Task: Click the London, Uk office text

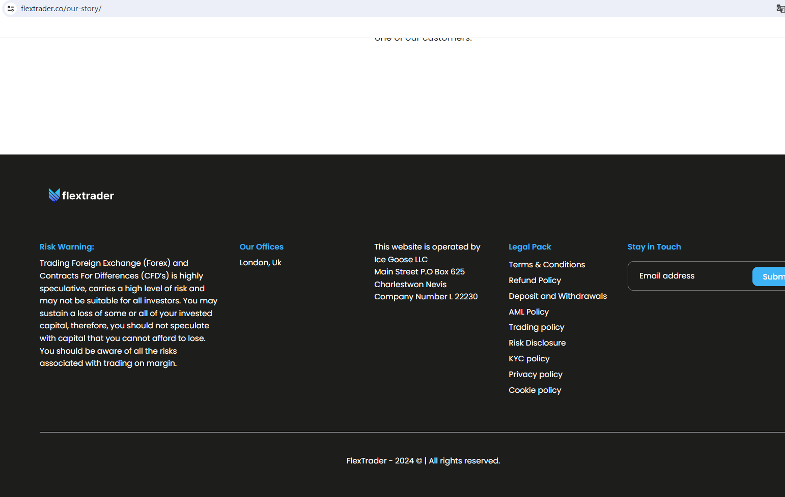Action: (260, 263)
